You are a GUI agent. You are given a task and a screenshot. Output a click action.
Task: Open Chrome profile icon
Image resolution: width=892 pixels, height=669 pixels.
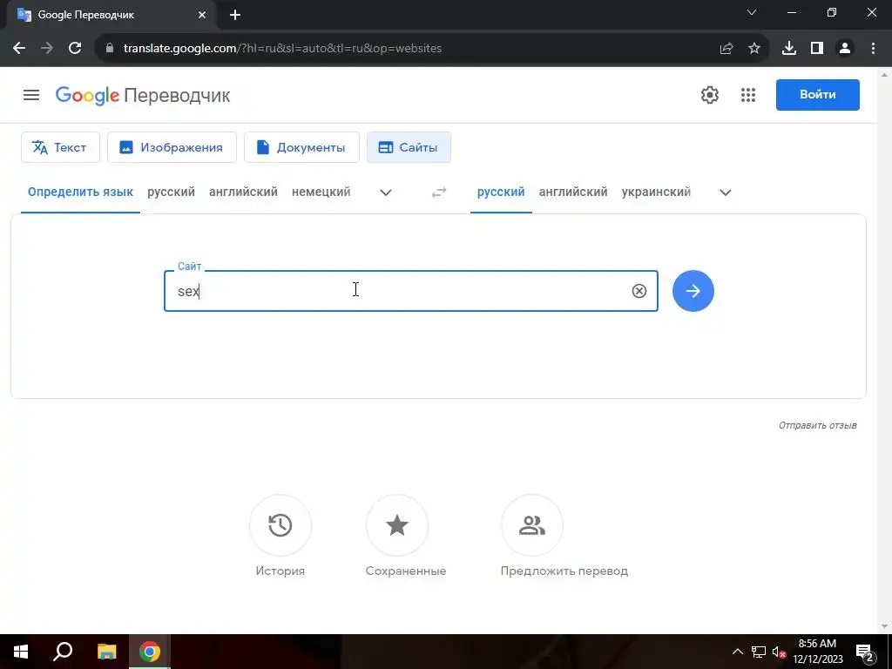pyautogui.click(x=845, y=49)
